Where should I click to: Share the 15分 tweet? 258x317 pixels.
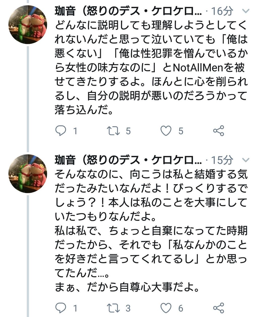[x=218, y=308]
